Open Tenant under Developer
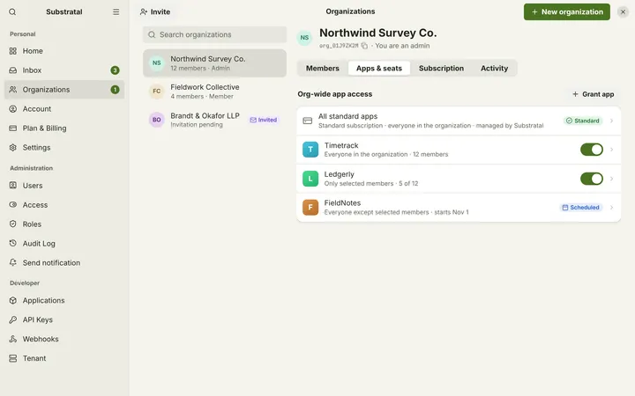The height and width of the screenshot is (396, 635). point(64,358)
